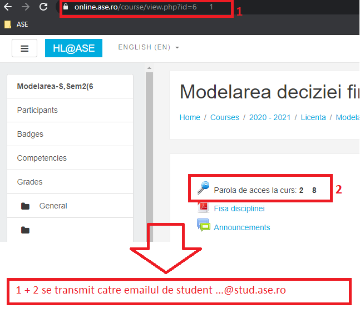Open Participants in the sidebar
Screen dimensions: 360x313
[37, 110]
